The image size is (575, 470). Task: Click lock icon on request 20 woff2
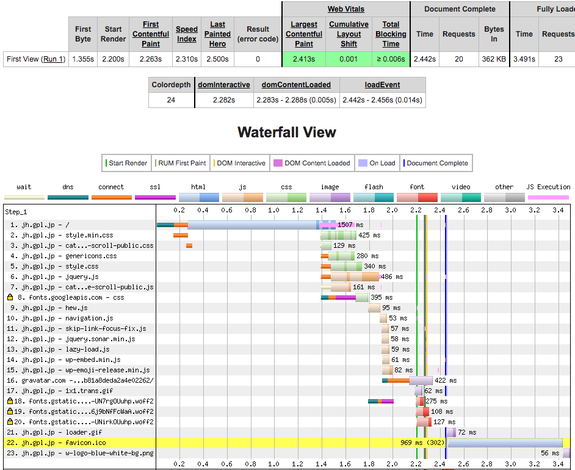pos(10,422)
